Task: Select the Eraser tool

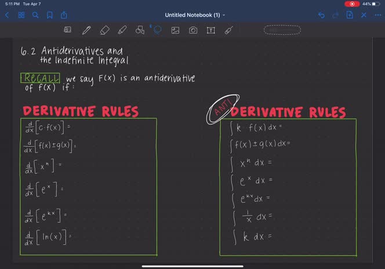Action: [x=104, y=30]
